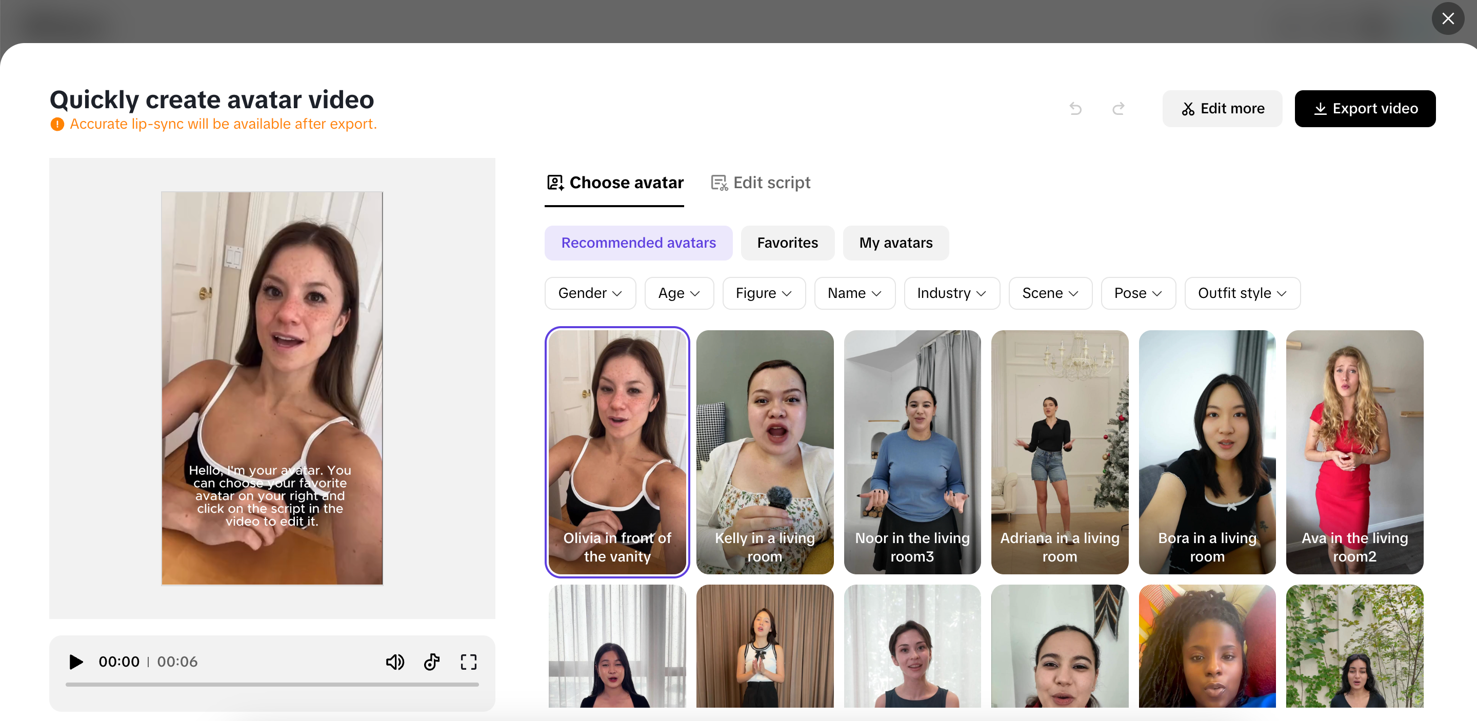Click the Export video download icon

tap(1322, 108)
